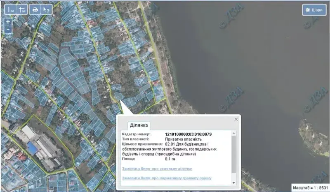Open Замовити Витяг про нормативну грошову оцінку
Image resolution: width=330 pixels, height=192 pixels.
[167, 178]
